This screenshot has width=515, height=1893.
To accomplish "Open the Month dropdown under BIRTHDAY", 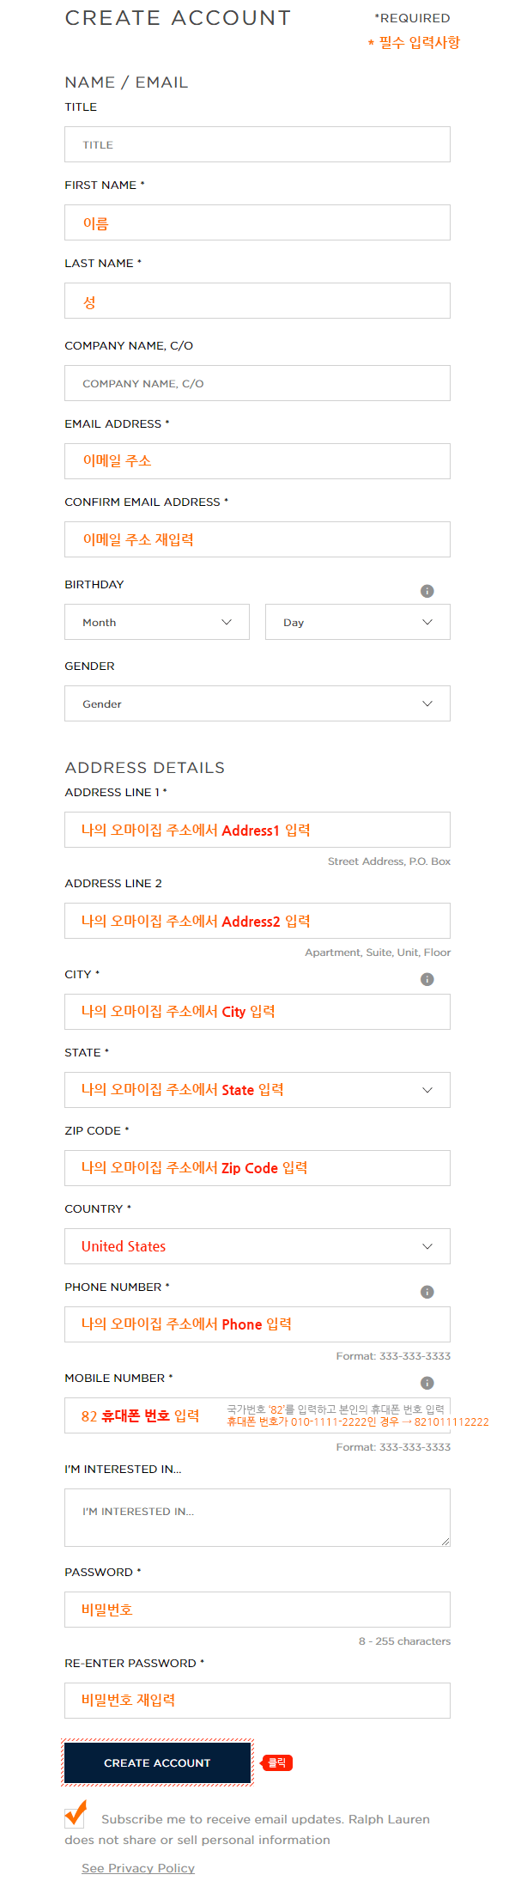I will click(156, 621).
